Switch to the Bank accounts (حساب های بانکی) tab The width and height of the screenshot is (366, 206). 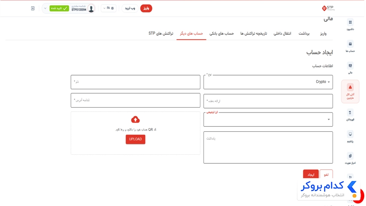tap(221, 33)
